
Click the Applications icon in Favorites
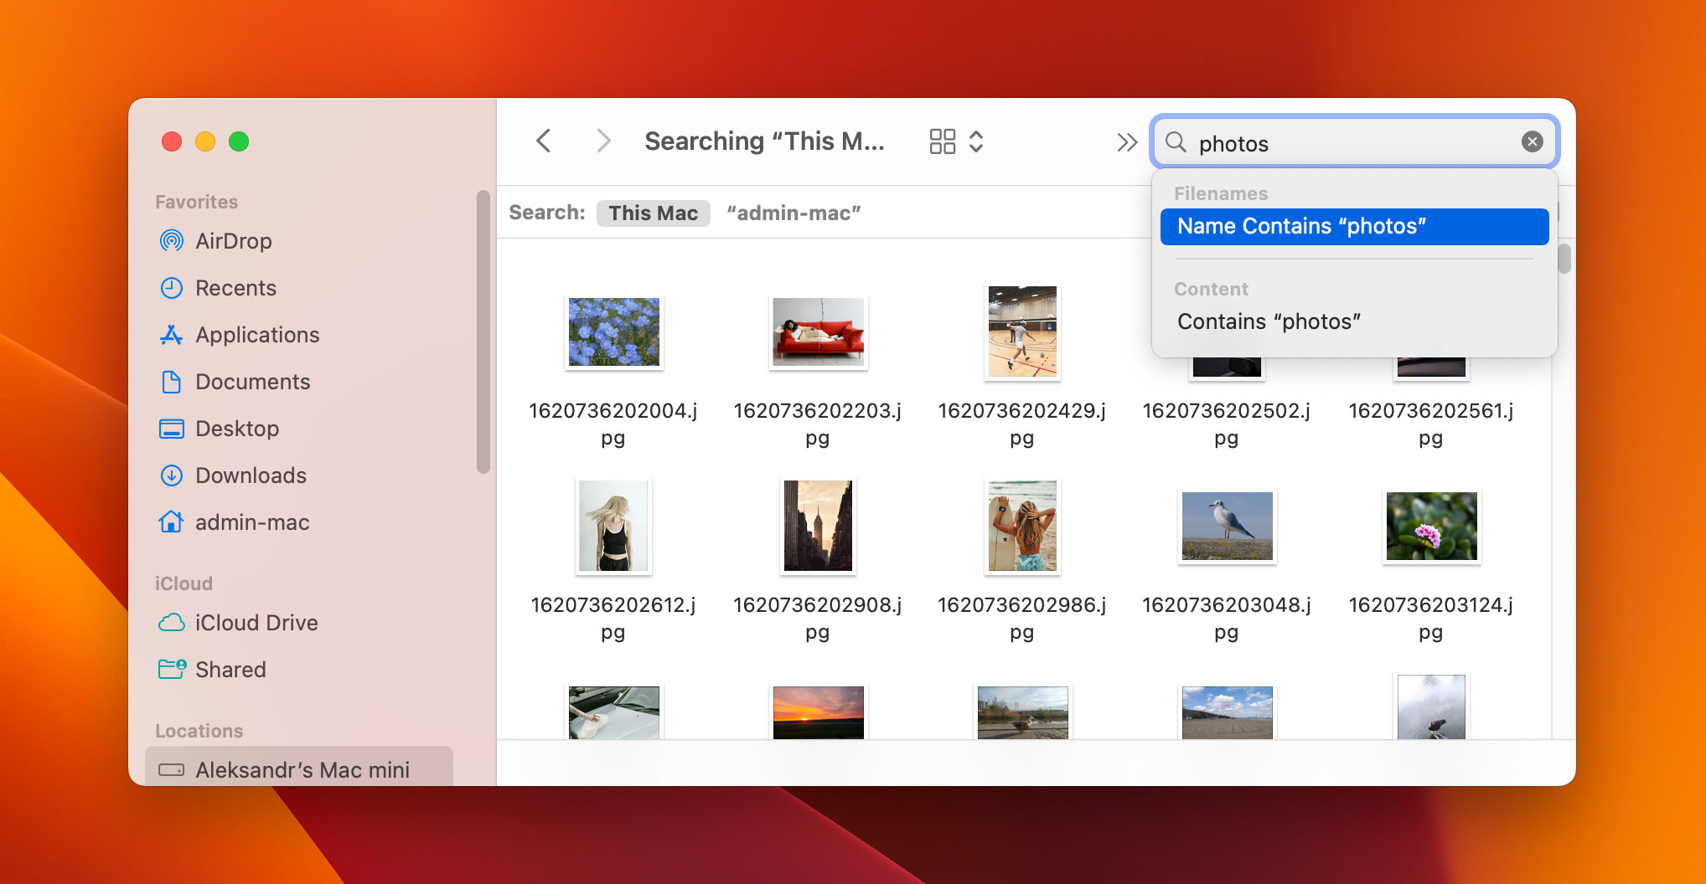point(171,335)
